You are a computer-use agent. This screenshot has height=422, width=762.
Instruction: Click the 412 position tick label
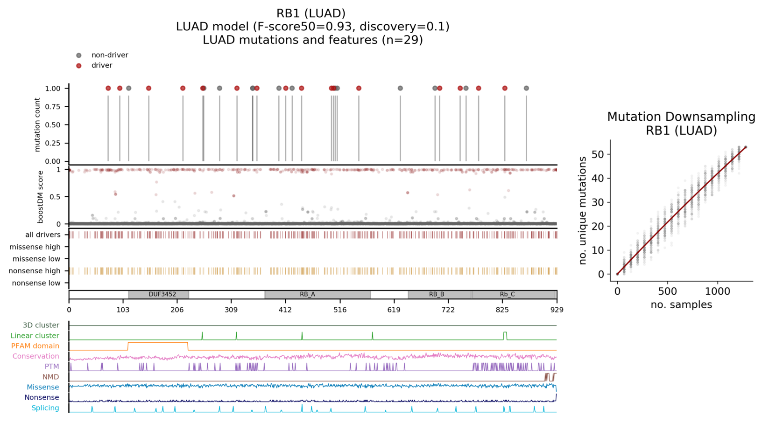coord(285,310)
